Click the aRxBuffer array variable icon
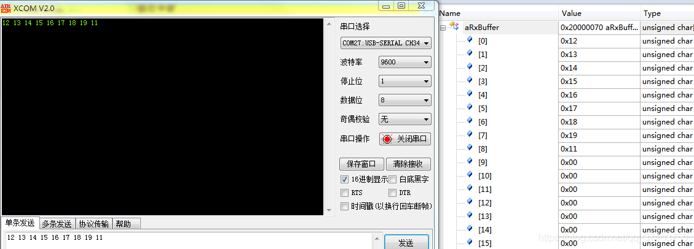This screenshot has height=249, width=694. pyautogui.click(x=454, y=26)
